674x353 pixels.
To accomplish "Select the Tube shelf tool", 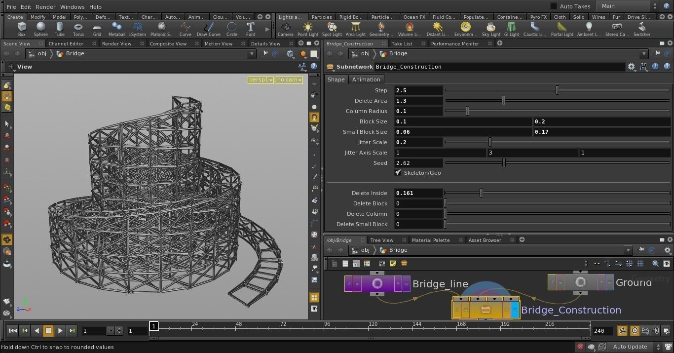I will [60, 29].
